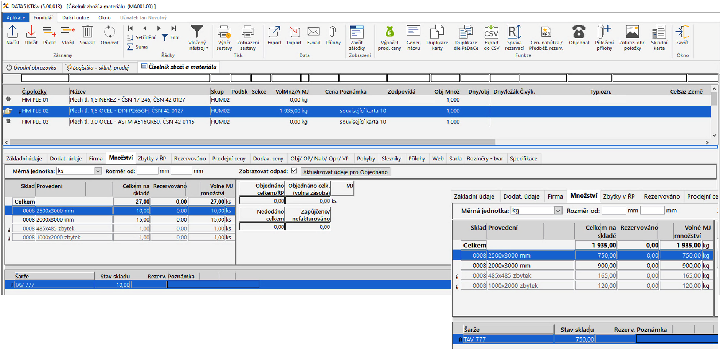This screenshot has width=720, height=350.
Task: Toggle the Zobrazovat odpad checkbox
Action: tap(294, 171)
